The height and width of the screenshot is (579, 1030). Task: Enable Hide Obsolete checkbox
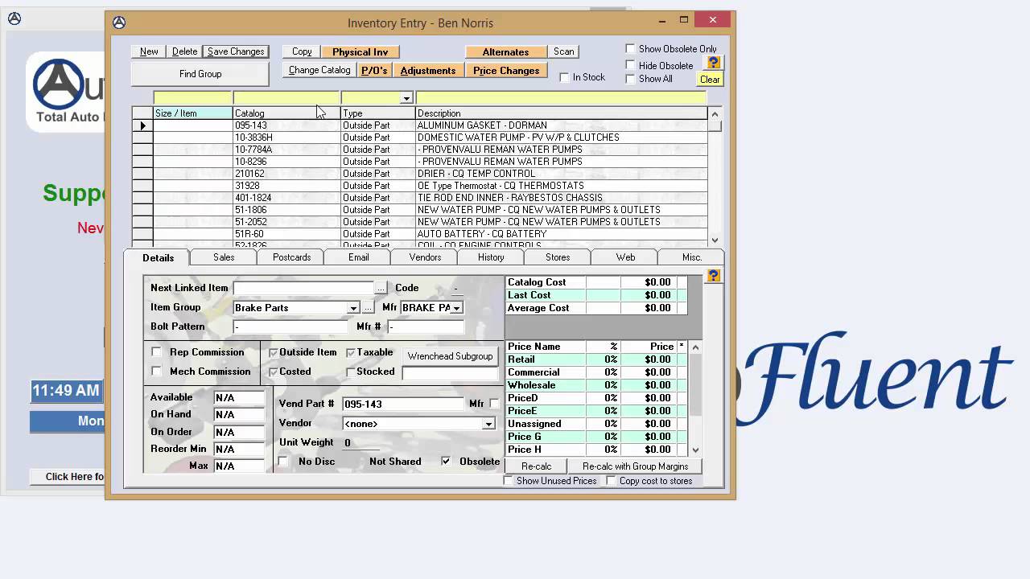point(630,65)
